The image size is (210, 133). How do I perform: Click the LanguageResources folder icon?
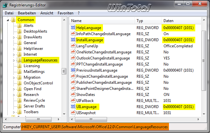tap(19, 60)
